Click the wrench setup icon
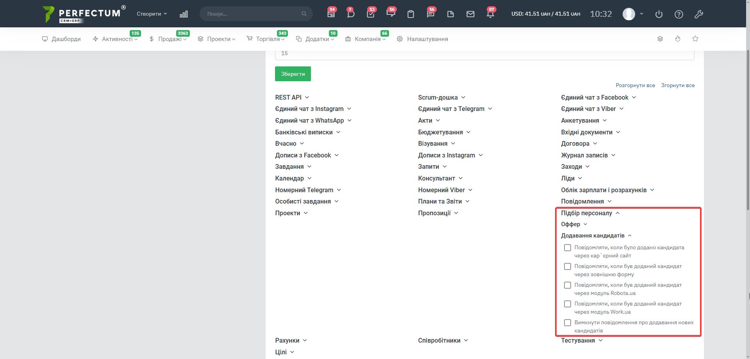The width and height of the screenshot is (750, 359). click(698, 14)
